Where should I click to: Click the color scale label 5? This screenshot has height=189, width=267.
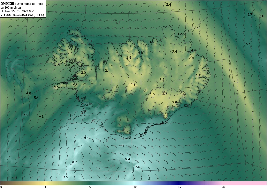pyautogui.click(x=90, y=187)
